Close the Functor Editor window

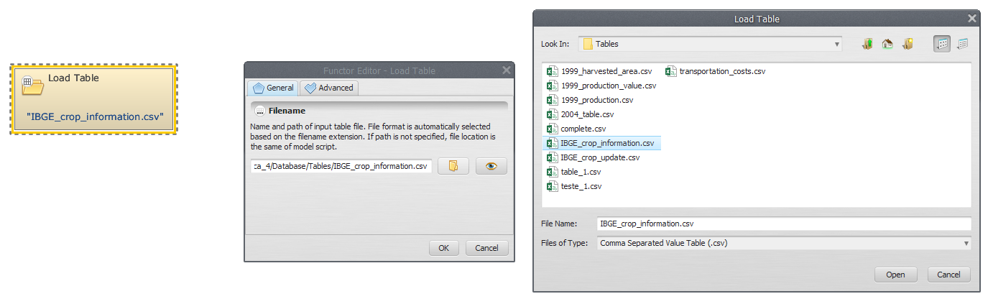(507, 70)
